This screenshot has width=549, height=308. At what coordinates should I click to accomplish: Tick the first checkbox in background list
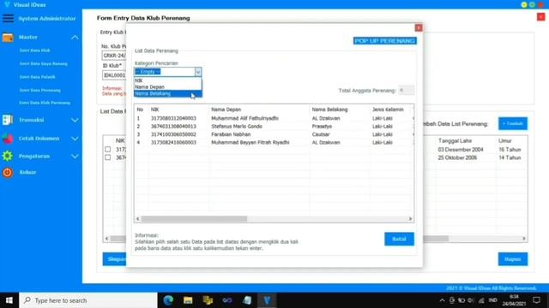[108, 149]
